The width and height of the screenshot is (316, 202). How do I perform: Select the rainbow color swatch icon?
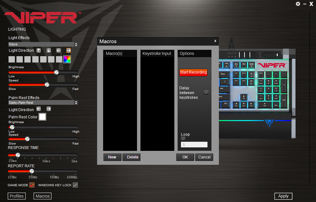pos(67,59)
